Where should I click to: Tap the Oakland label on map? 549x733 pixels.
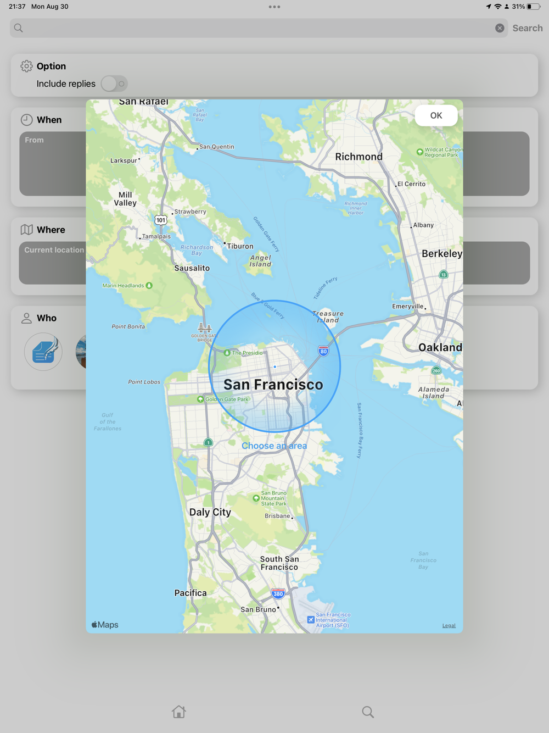click(440, 347)
